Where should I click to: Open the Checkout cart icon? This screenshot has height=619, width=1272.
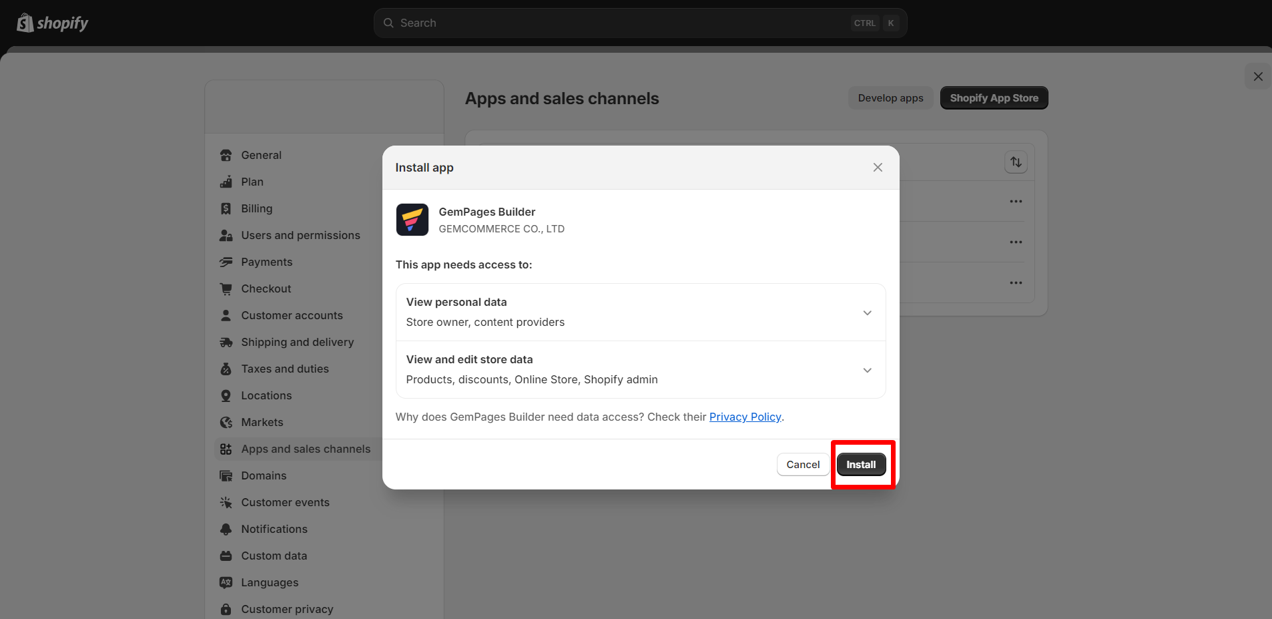226,288
